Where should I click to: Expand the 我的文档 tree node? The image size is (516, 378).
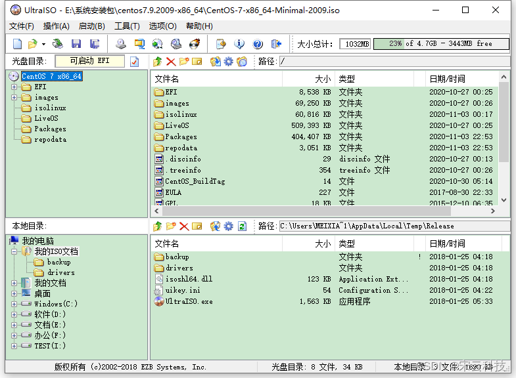[14, 283]
